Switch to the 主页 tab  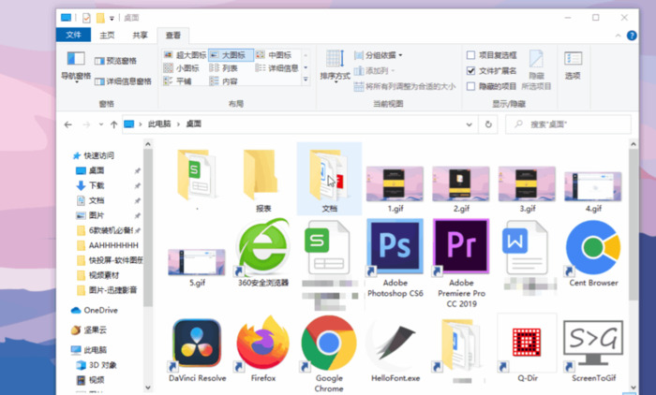tap(107, 36)
